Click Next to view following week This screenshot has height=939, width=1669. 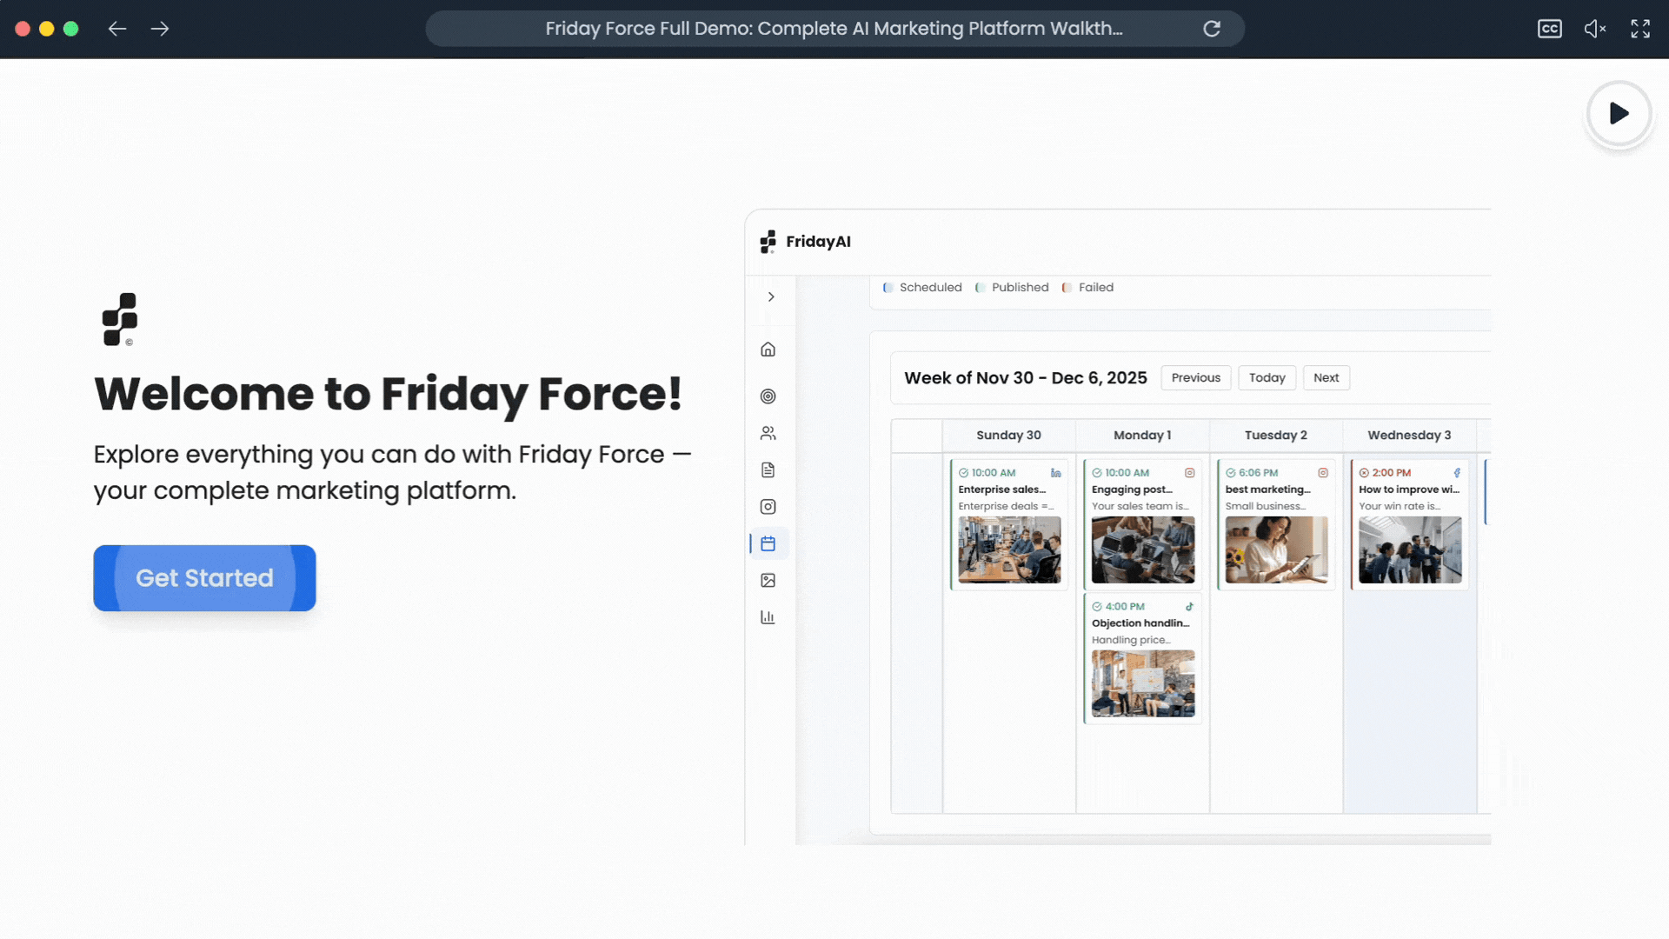[1326, 377]
